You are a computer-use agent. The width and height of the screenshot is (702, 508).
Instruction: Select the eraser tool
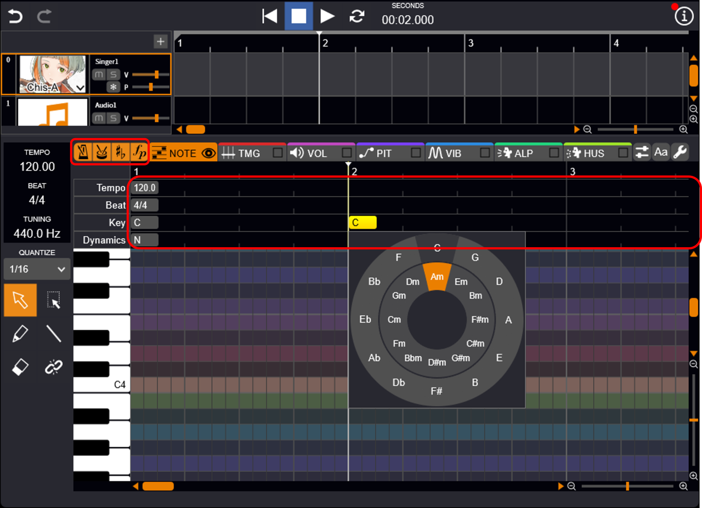[20, 368]
